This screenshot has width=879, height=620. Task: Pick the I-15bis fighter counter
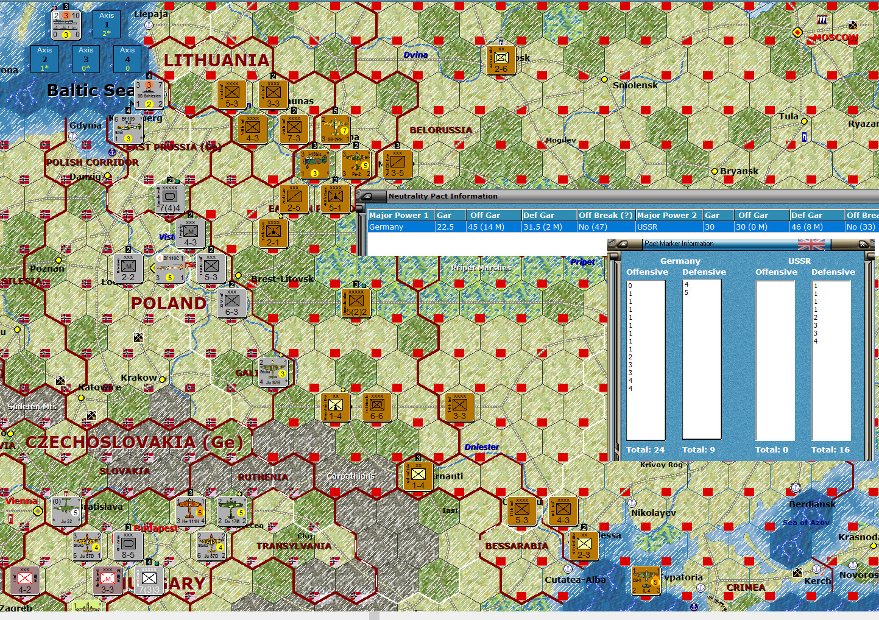point(315,164)
